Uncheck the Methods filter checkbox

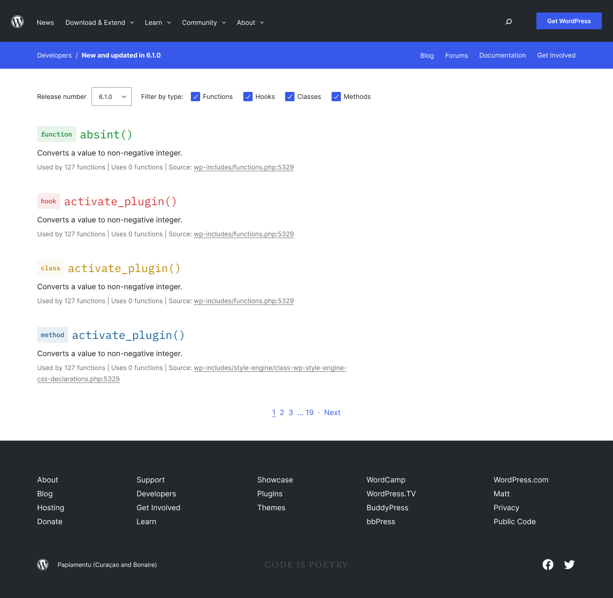pyautogui.click(x=336, y=97)
